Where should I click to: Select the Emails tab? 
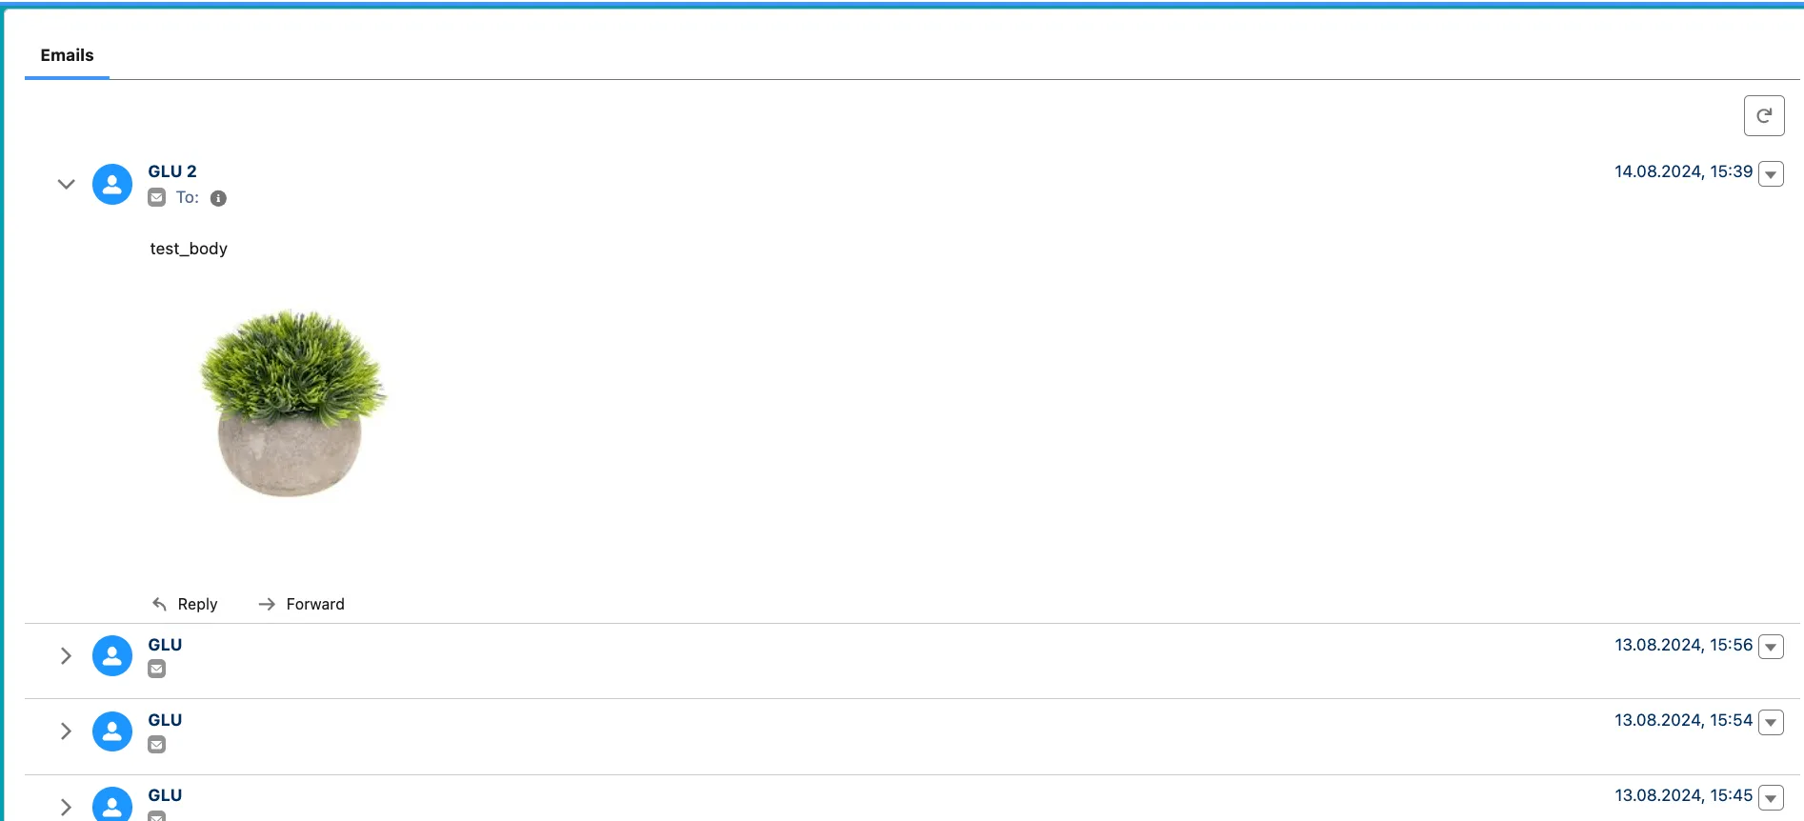click(67, 55)
